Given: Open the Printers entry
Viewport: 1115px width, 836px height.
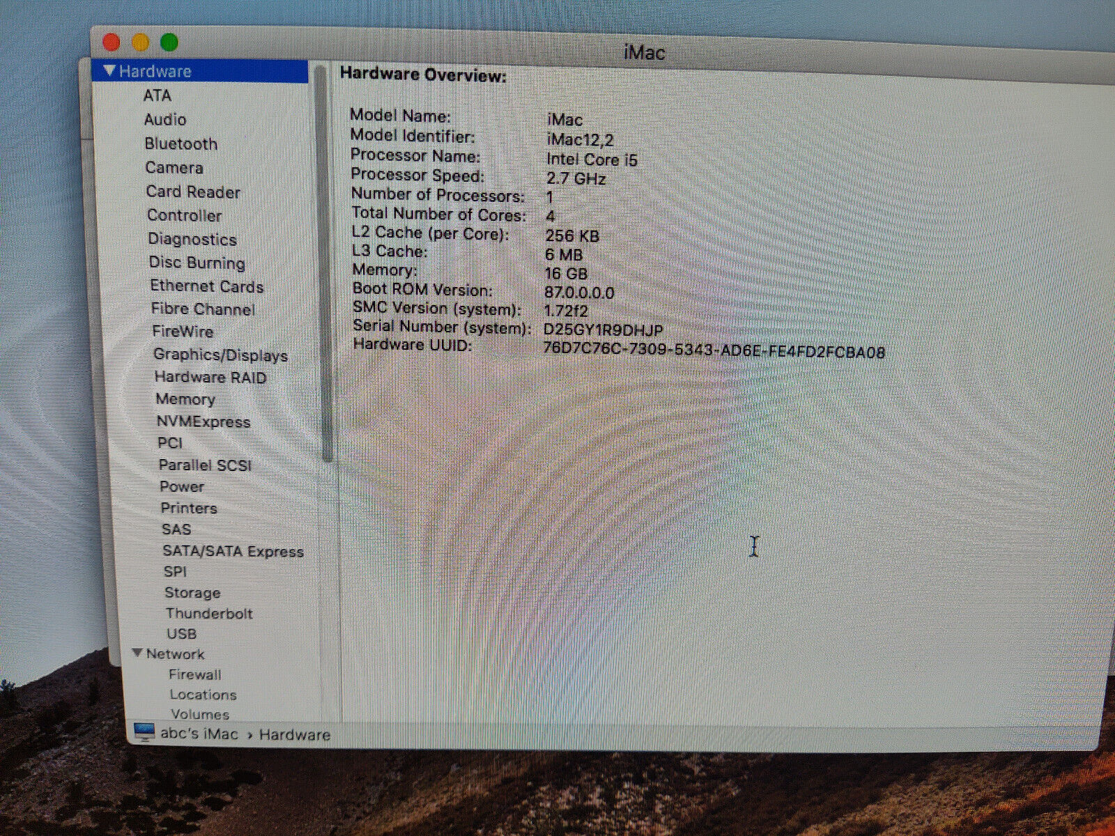Looking at the screenshot, I should pos(189,508).
